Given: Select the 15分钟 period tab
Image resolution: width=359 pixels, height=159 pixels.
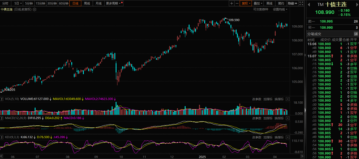Looking at the screenshot, I should click(x=40, y=3).
